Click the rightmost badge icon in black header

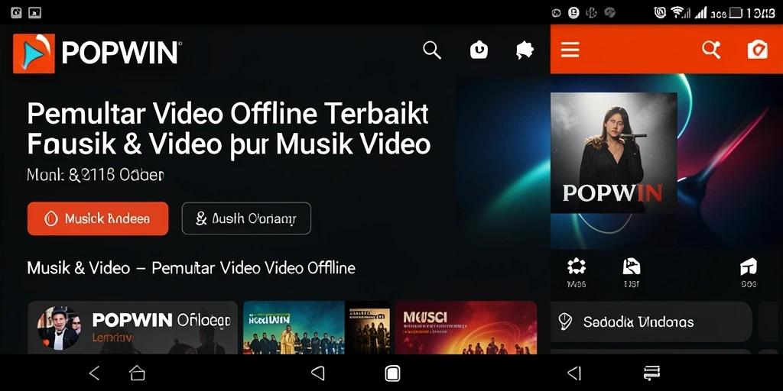(x=525, y=50)
